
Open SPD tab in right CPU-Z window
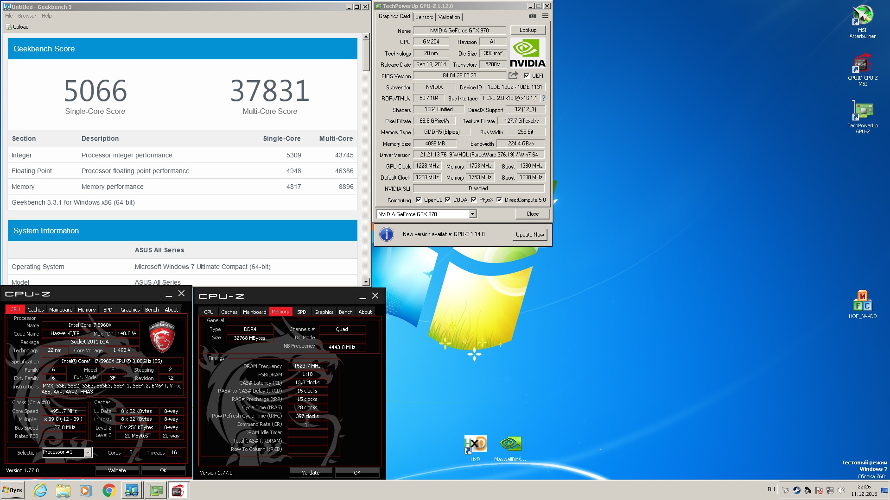click(301, 312)
